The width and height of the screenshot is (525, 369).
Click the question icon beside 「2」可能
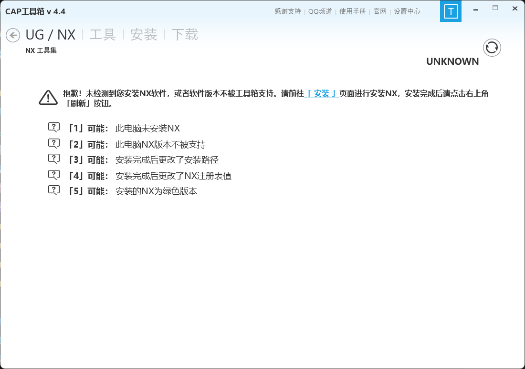point(53,142)
